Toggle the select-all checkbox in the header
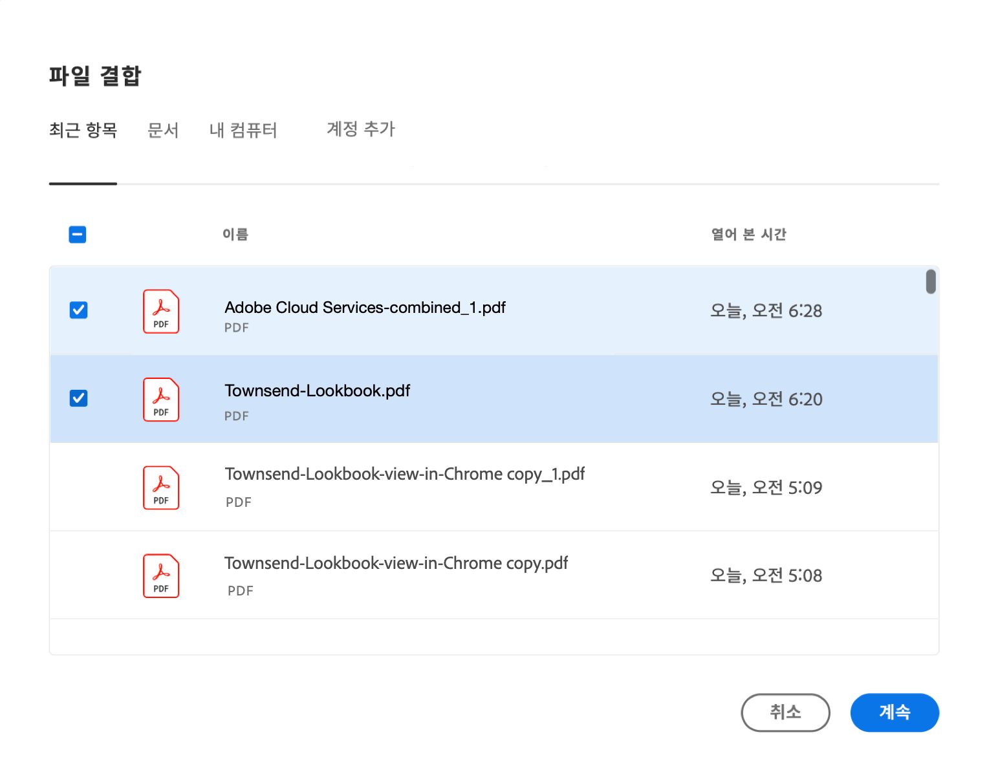The height and width of the screenshot is (781, 987). click(x=78, y=234)
